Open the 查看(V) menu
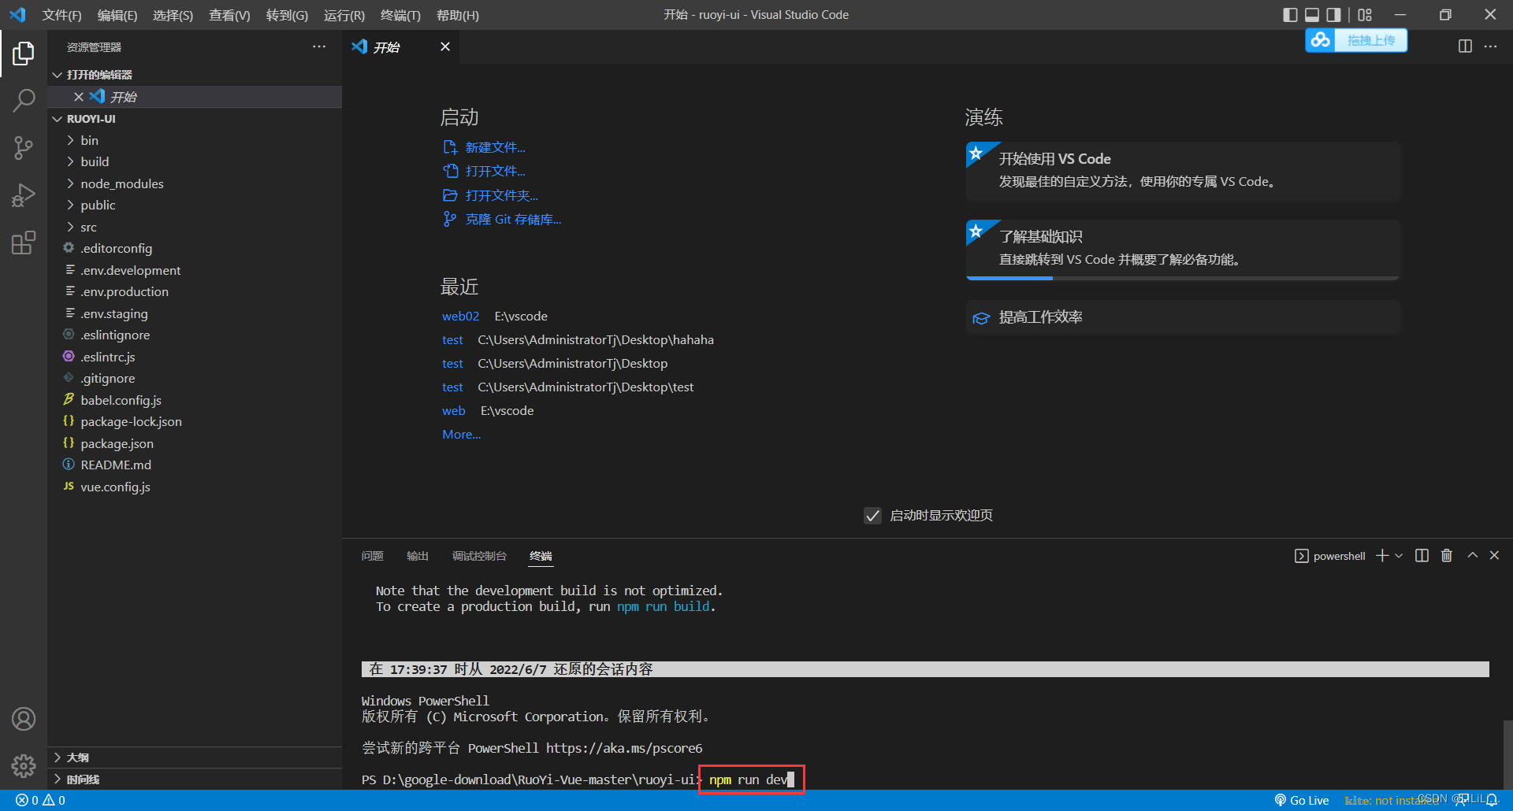 [x=229, y=15]
